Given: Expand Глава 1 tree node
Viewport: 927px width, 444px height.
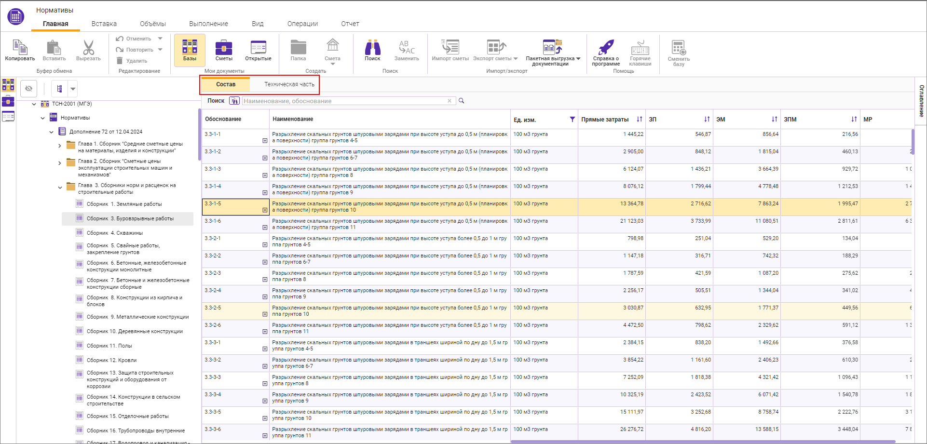Looking at the screenshot, I should click(x=60, y=146).
